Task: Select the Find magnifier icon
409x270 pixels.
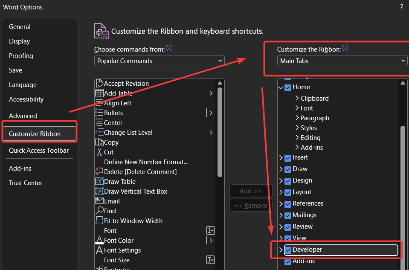Action: pyautogui.click(x=99, y=211)
